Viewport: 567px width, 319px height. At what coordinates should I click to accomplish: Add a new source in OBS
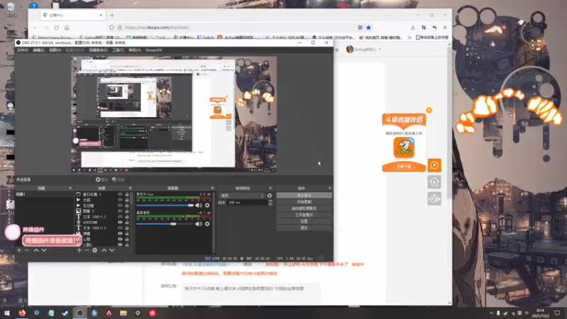pos(79,250)
